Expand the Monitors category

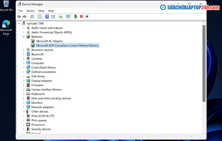tap(23, 103)
